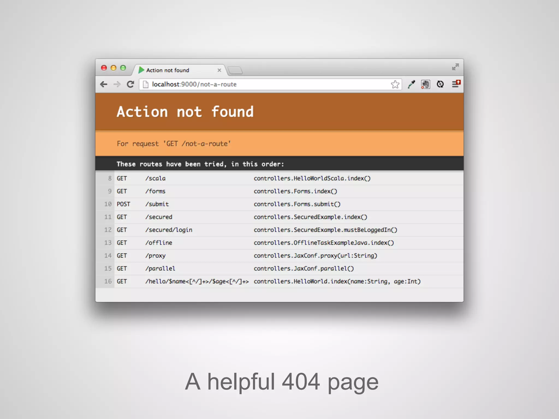559x419 pixels.
Task: Click the browser forward arrow
Action: (117, 84)
